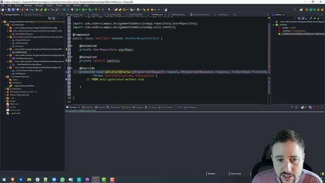The image size is (325, 183).
Task: Click the Quick Access search icon at top right
Action: pos(295,10)
